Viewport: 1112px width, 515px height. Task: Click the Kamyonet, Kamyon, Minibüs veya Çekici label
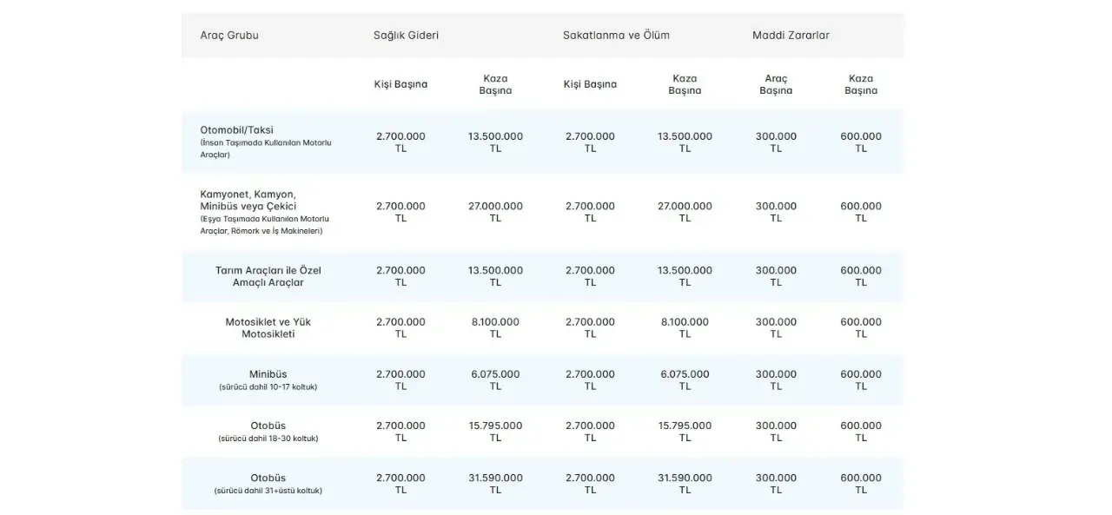coord(248,201)
